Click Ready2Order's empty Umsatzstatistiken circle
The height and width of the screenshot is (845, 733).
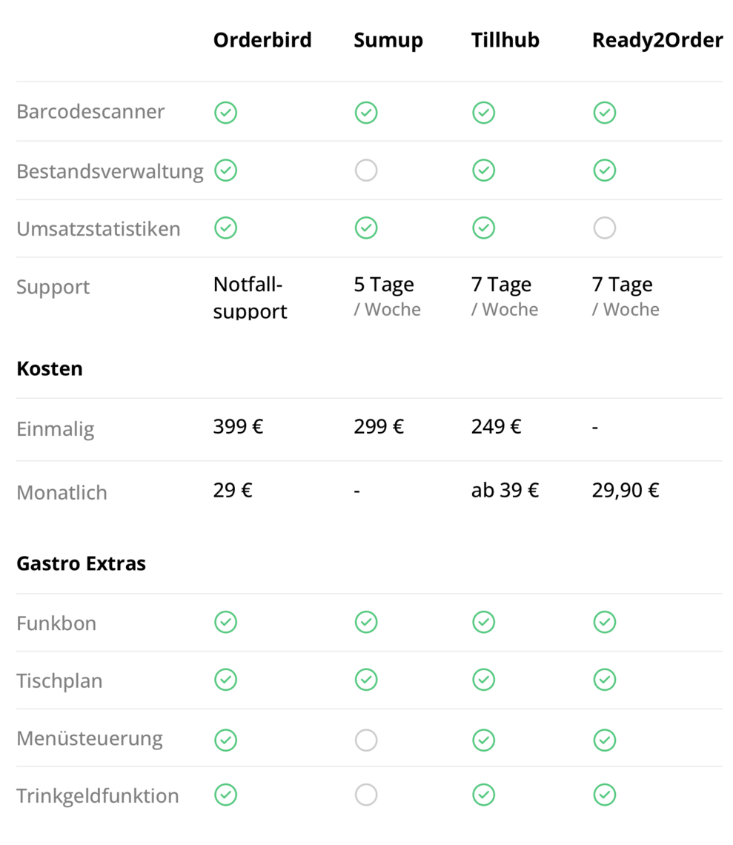tap(604, 228)
